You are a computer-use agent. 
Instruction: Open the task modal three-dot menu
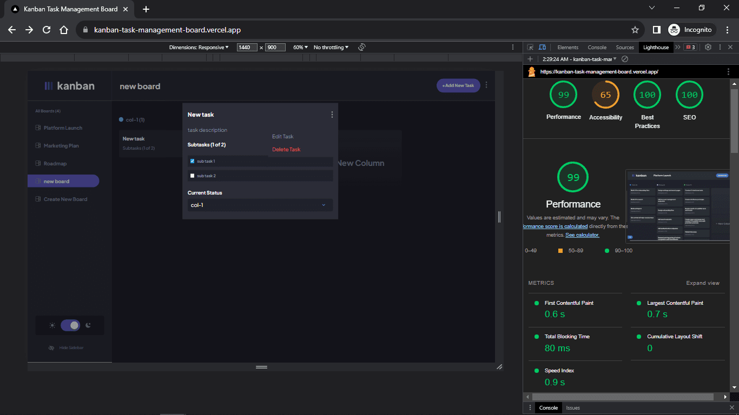pyautogui.click(x=332, y=115)
